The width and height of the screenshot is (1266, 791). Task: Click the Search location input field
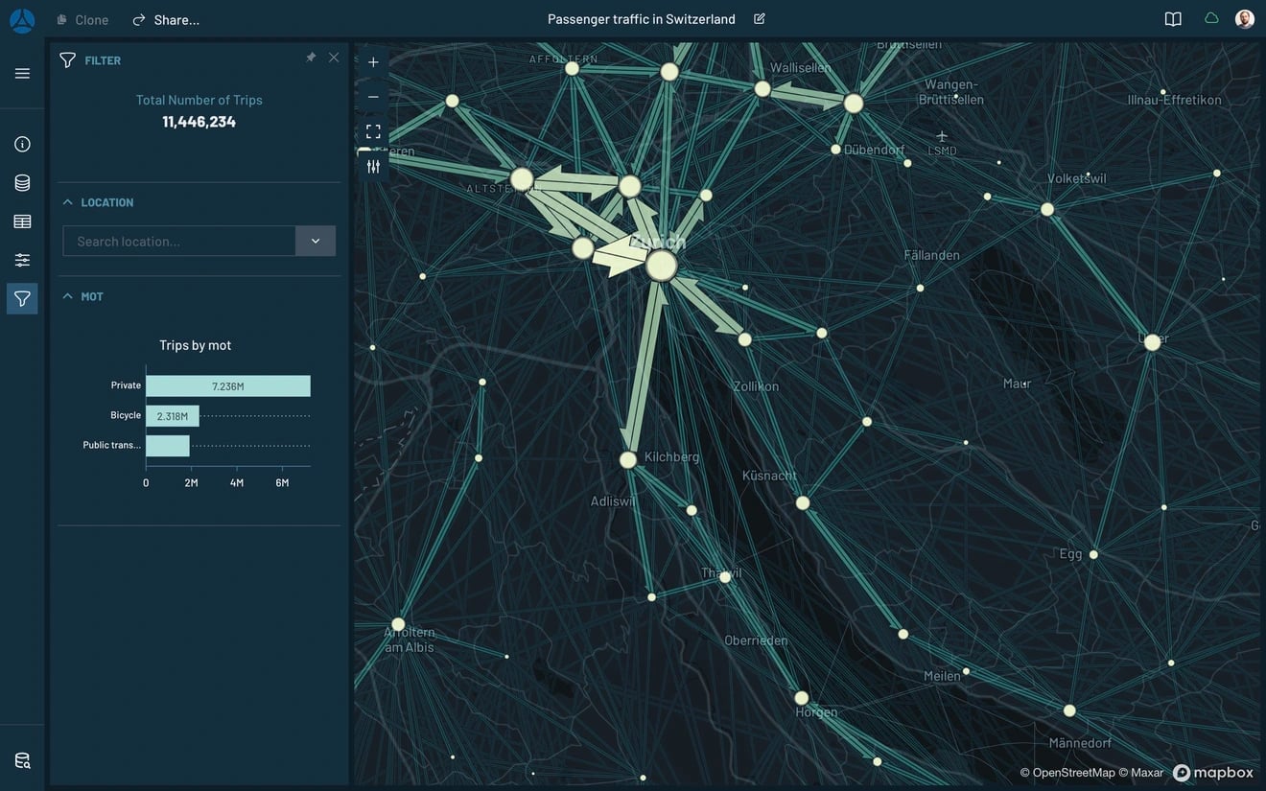179,241
